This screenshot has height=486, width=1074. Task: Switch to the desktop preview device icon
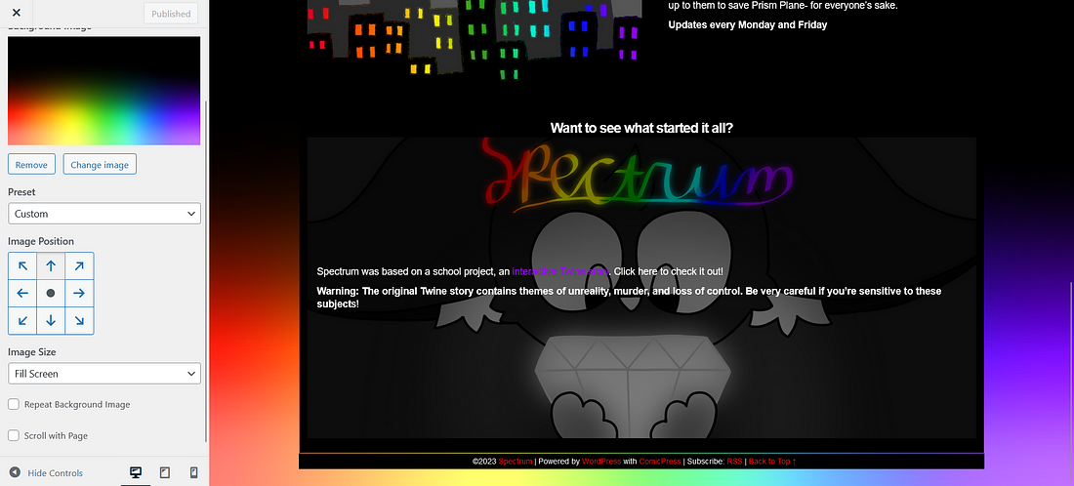136,472
